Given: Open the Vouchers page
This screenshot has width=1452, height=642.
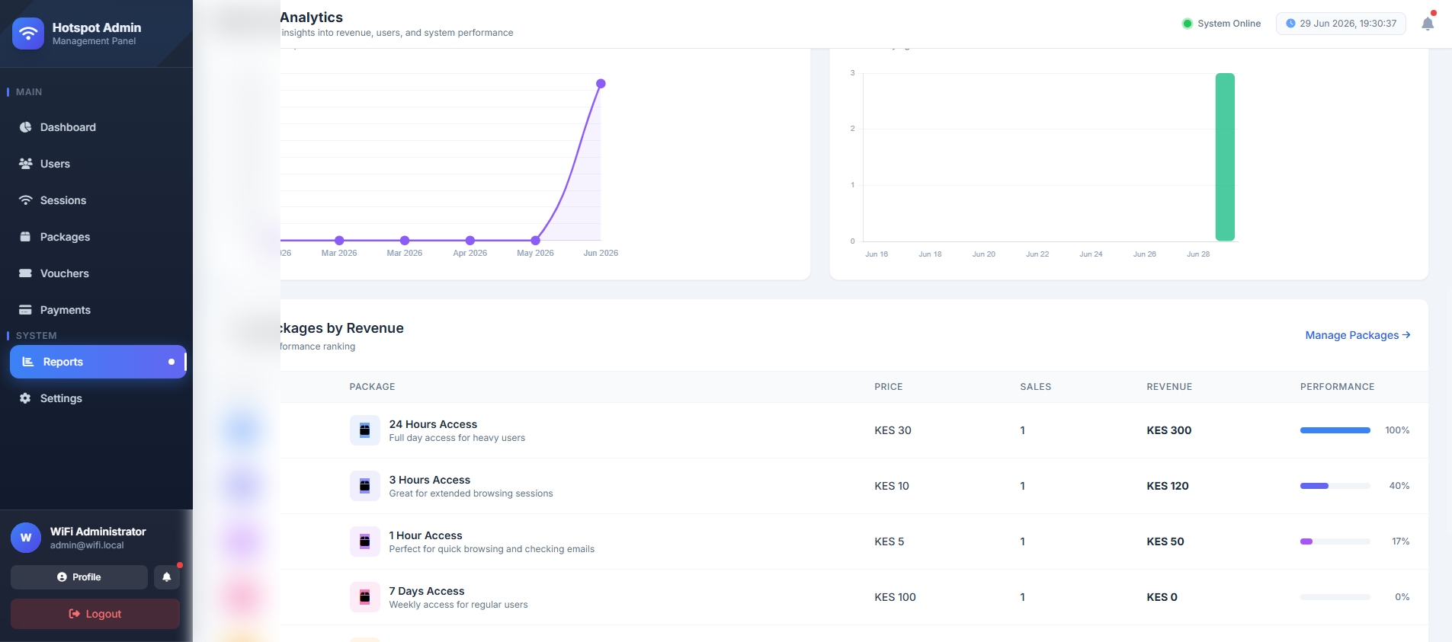Looking at the screenshot, I should point(98,273).
